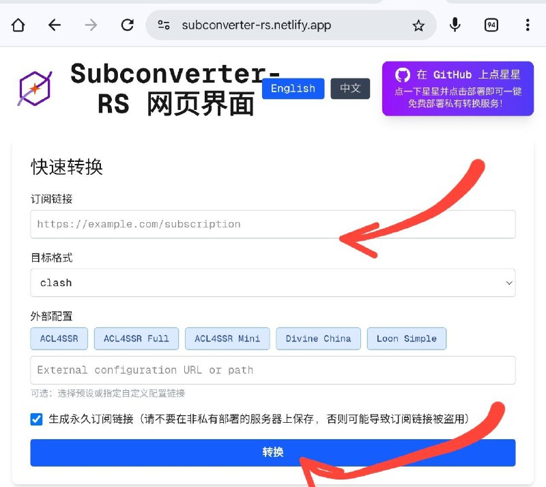Go back with the back arrow
Image resolution: width=546 pixels, height=487 pixels.
coord(55,25)
